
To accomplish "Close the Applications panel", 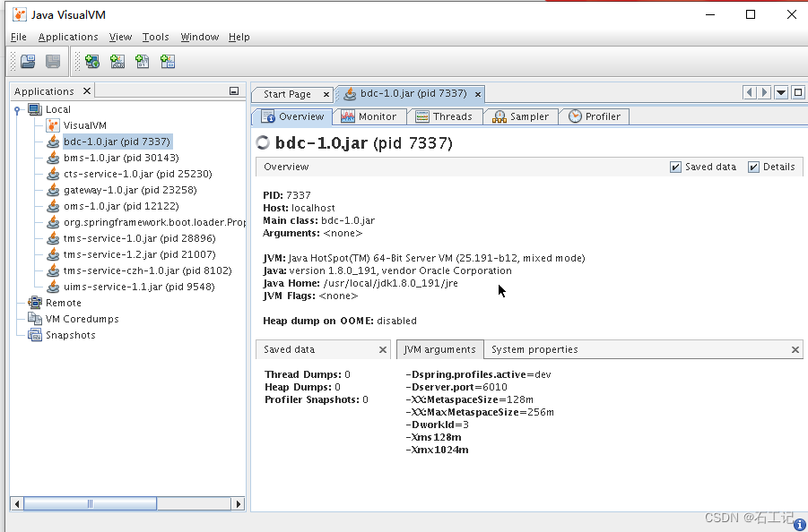I will point(87,91).
